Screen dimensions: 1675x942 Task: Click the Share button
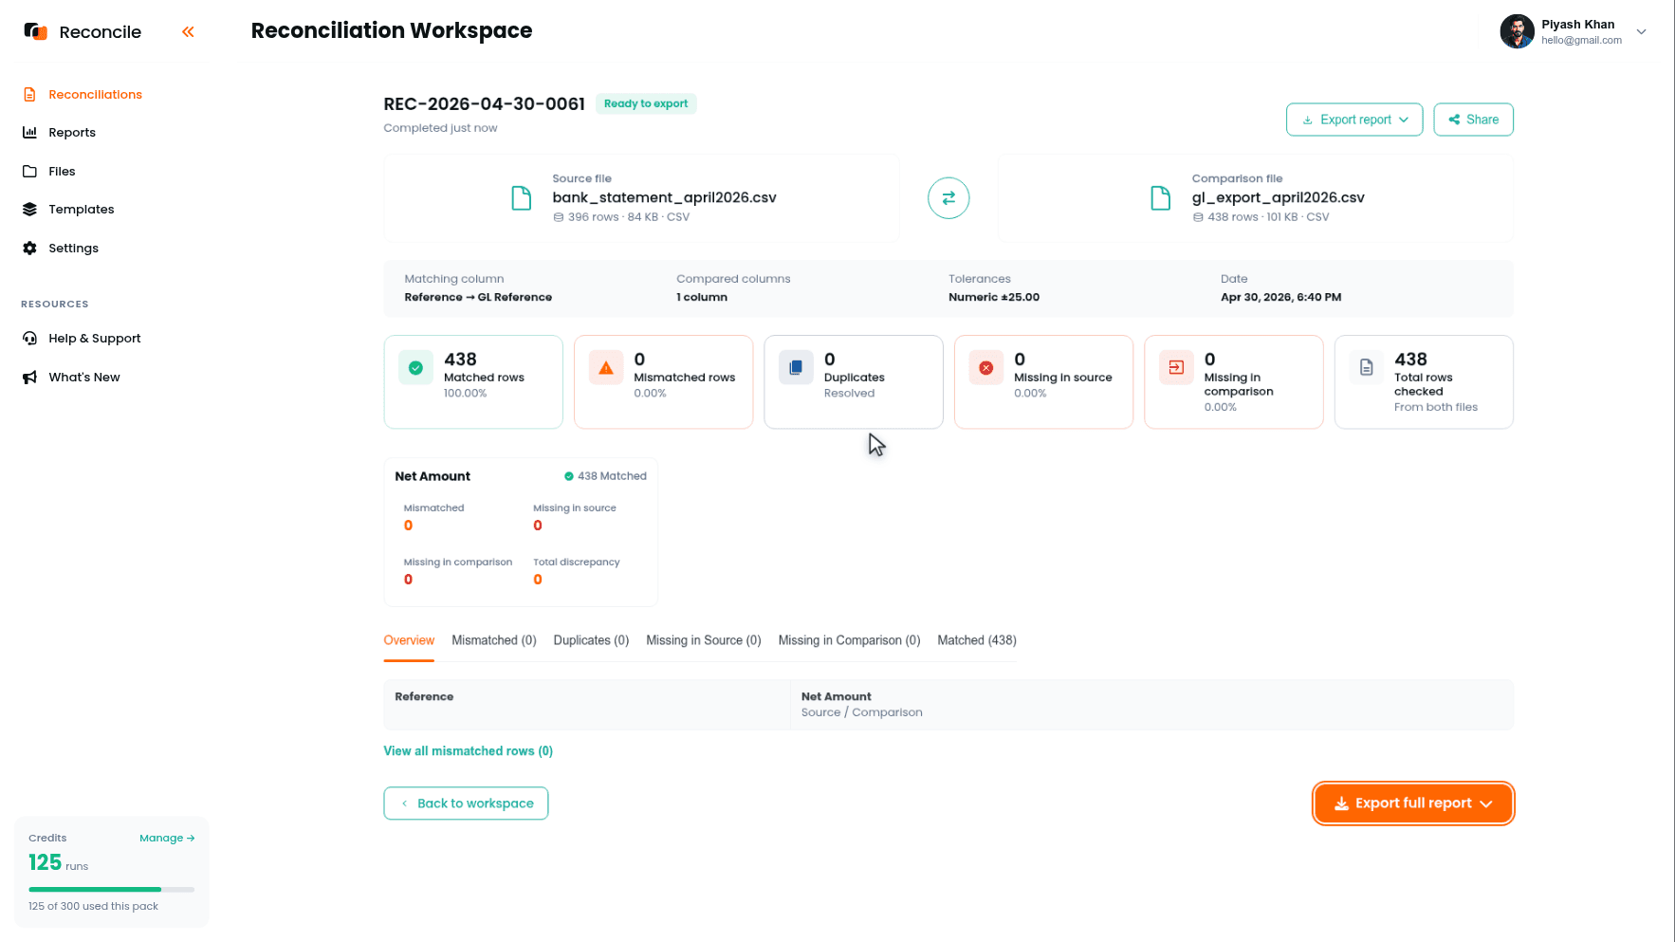click(1473, 120)
